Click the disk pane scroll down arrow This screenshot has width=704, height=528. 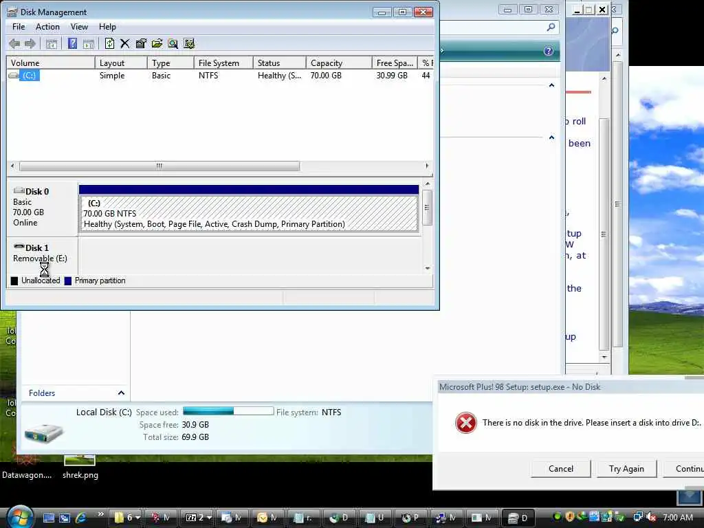tap(428, 268)
